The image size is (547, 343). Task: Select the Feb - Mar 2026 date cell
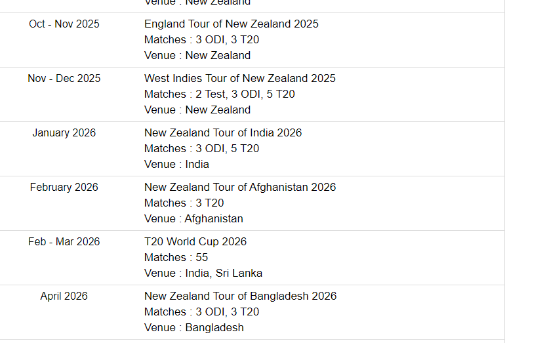pyautogui.click(x=64, y=242)
